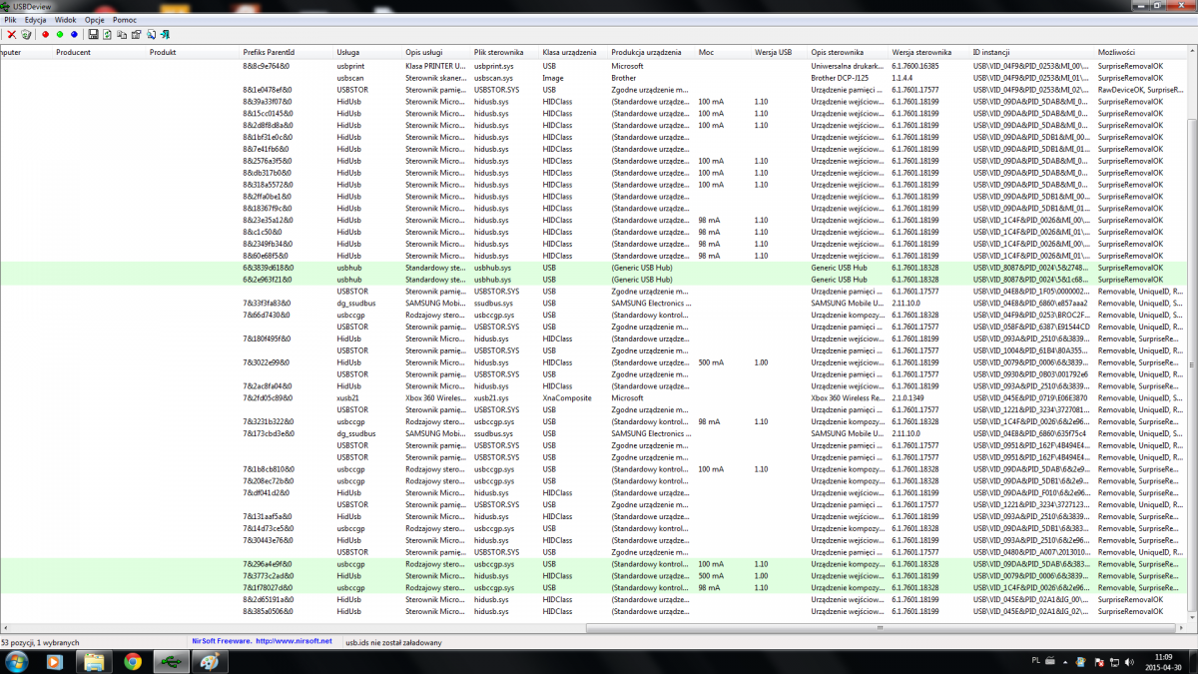Open the Windows Start menu
The image size is (1198, 674).
(x=17, y=661)
